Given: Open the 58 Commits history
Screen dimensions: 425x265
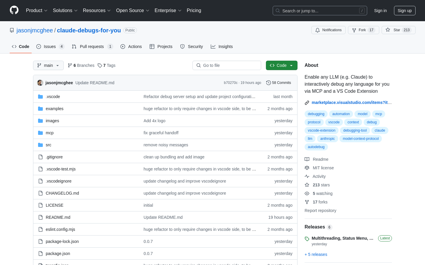Looking at the screenshot, I should (278, 83).
